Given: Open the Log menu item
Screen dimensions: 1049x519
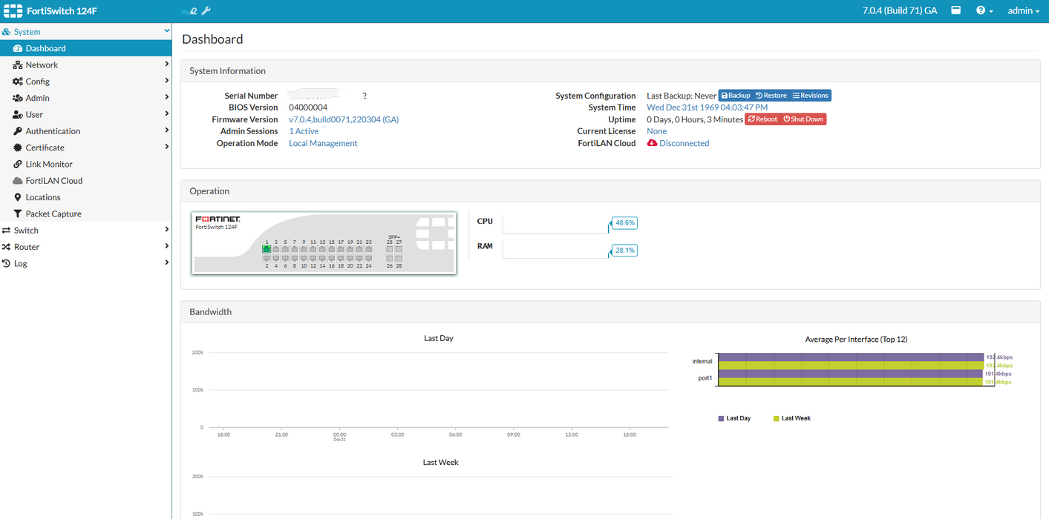Looking at the screenshot, I should tap(86, 263).
